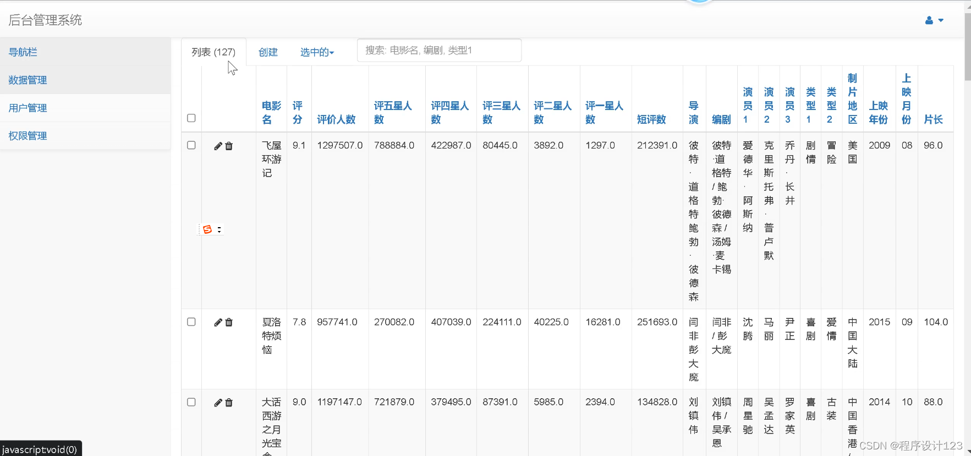The width and height of the screenshot is (971, 456).
Task: Sort by 演员2 column header
Action: (769, 106)
